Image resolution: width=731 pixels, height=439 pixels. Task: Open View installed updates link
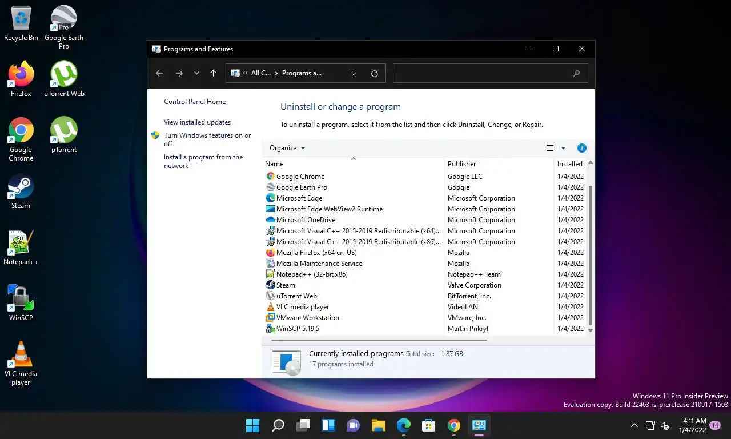[198, 122]
